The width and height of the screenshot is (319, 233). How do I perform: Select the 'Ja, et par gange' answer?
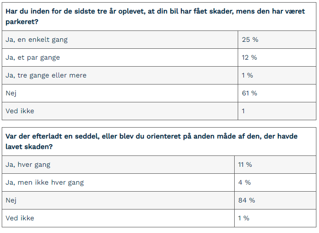click(x=33, y=57)
